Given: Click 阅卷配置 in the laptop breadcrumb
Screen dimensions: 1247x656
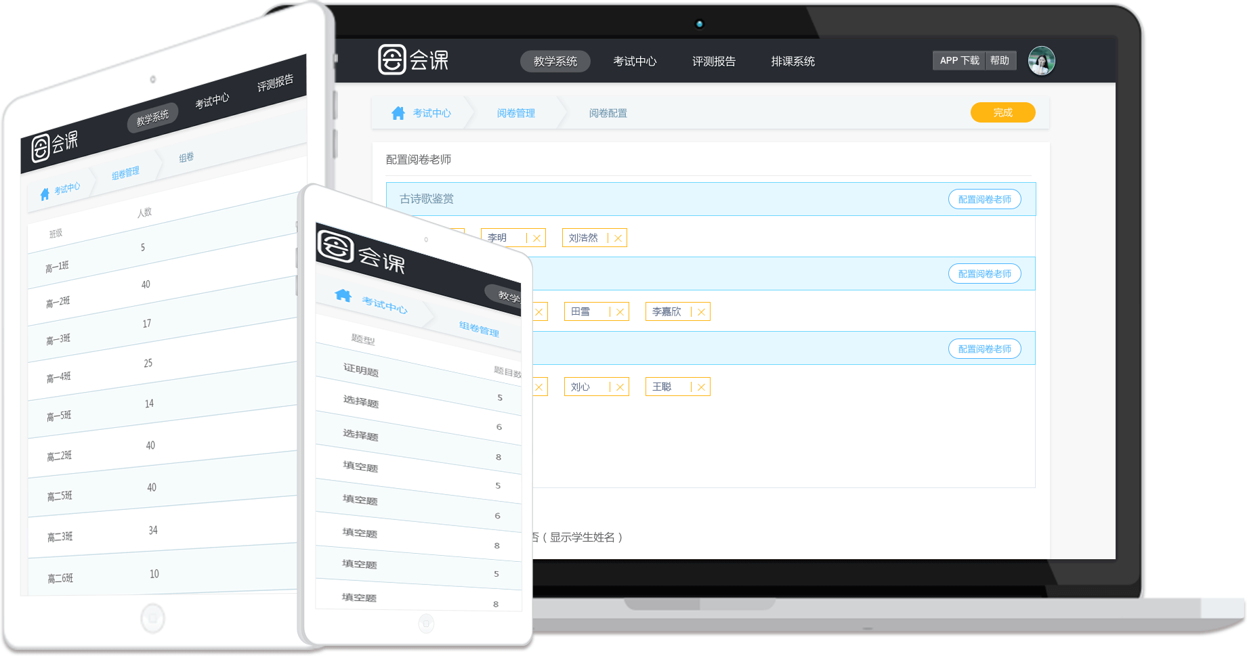Looking at the screenshot, I should (608, 113).
